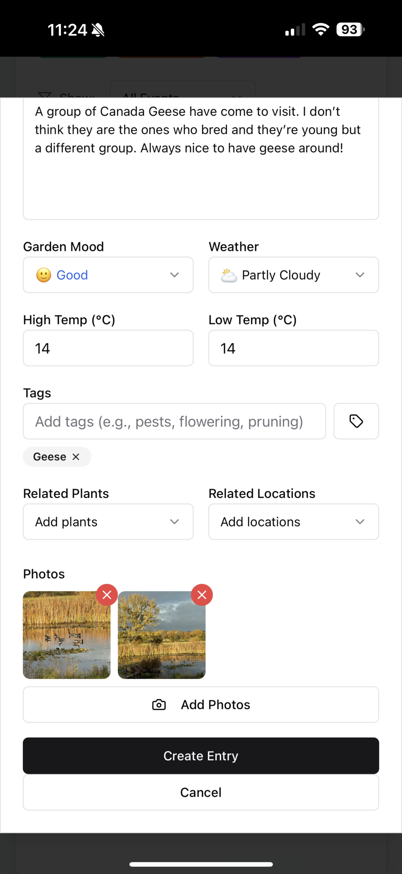The image size is (402, 874).
Task: Open the Weather dropdown chevron
Action: (x=360, y=275)
